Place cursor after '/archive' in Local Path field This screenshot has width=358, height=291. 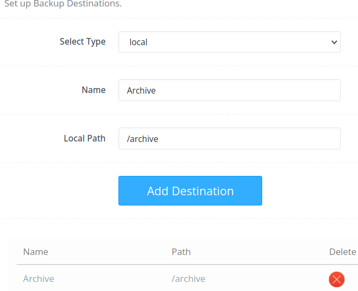tap(159, 139)
